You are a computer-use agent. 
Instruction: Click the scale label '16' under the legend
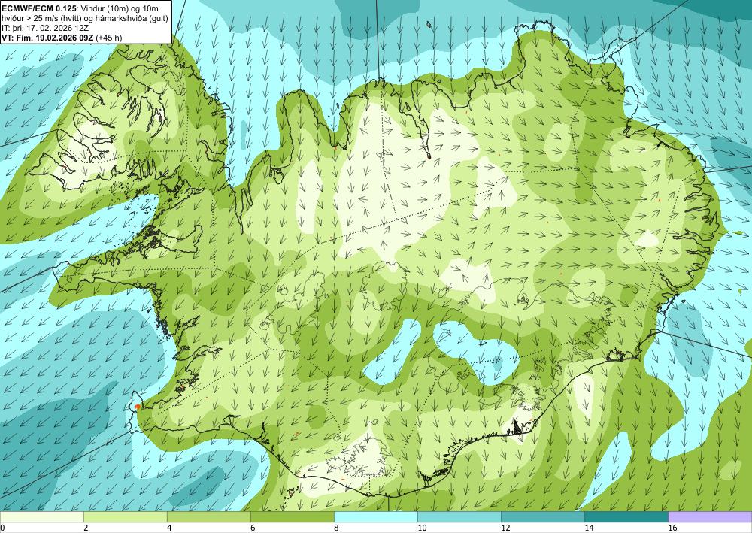(672, 528)
